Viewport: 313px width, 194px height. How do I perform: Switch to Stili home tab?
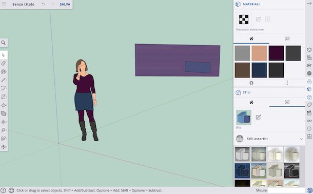coord(251,103)
